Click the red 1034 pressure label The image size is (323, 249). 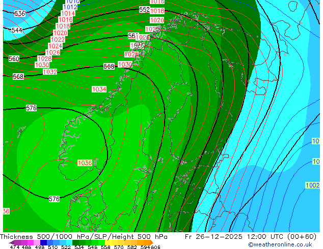point(99,89)
